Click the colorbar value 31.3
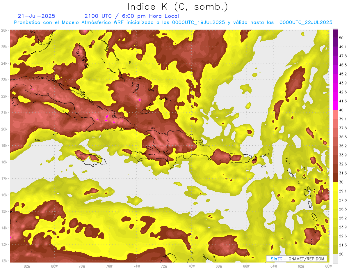Image resolution: width=349 pixels, height=270 pixels. click(x=343, y=173)
